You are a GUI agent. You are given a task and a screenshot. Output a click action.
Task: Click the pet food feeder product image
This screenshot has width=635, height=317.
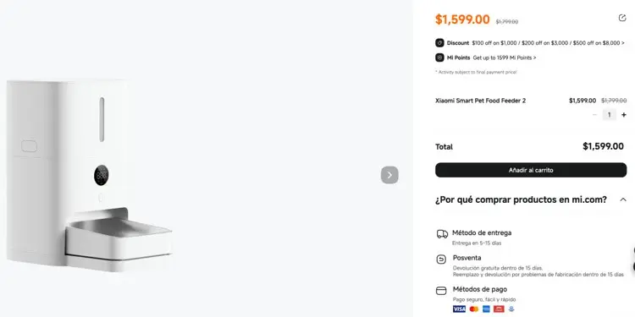[x=90, y=176]
